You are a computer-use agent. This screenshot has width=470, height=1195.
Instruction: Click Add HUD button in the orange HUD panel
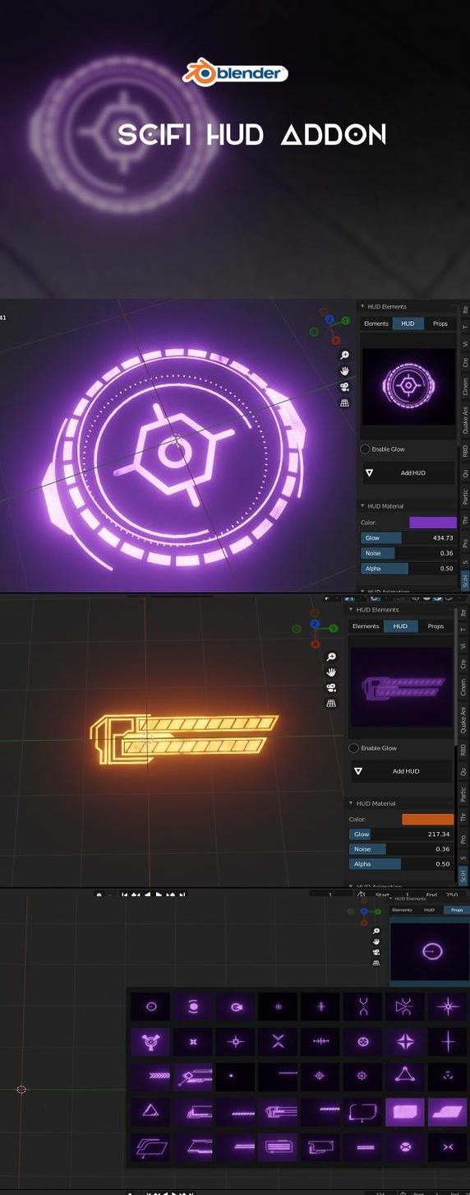tap(401, 771)
